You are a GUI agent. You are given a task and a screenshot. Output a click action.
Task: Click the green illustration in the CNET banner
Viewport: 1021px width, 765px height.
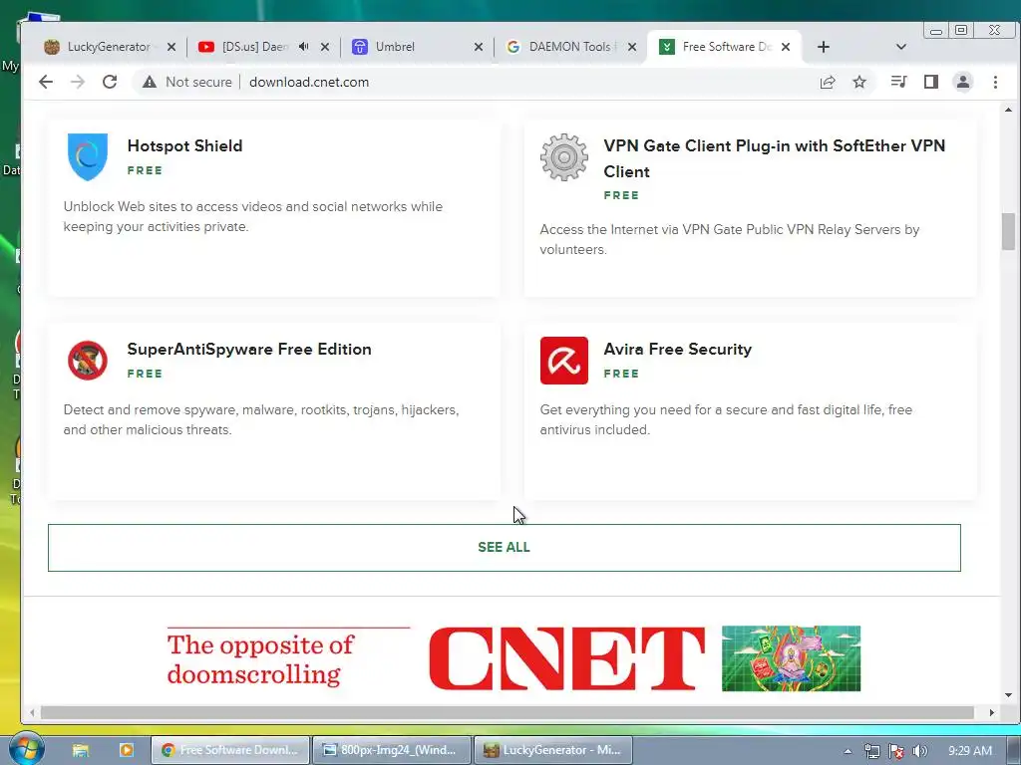pyautogui.click(x=791, y=658)
